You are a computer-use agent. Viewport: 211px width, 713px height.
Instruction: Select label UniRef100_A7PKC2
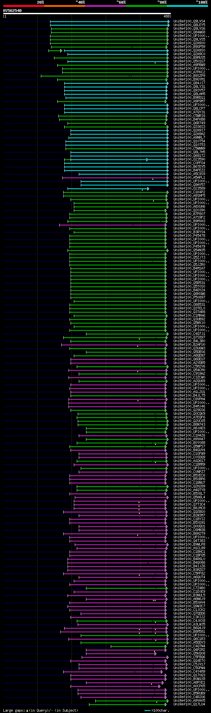[x=189, y=72]
